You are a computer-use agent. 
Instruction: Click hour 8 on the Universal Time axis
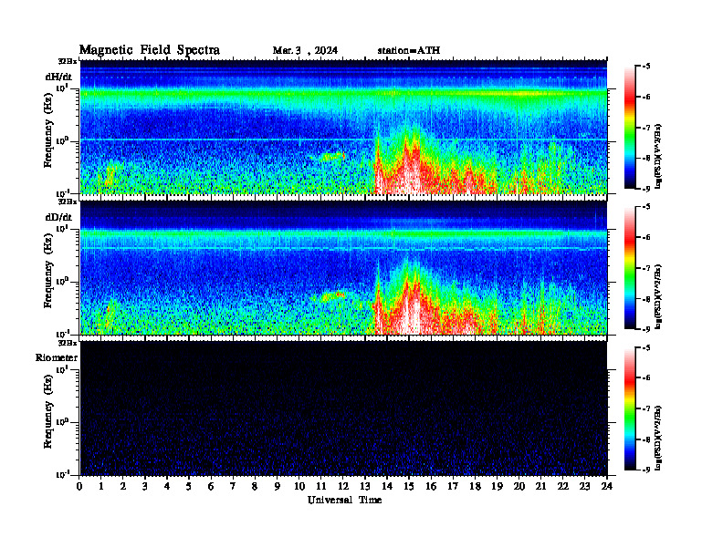click(255, 486)
